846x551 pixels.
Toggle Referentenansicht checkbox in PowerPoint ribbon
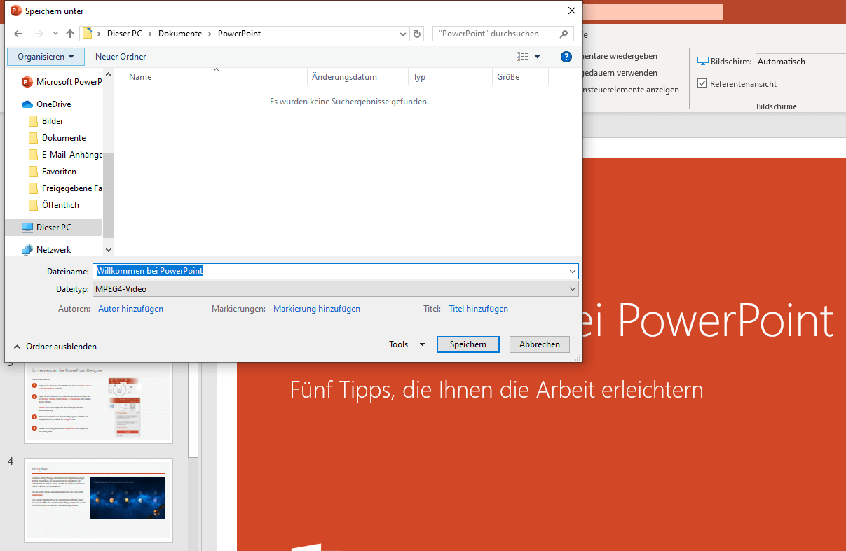click(x=702, y=84)
